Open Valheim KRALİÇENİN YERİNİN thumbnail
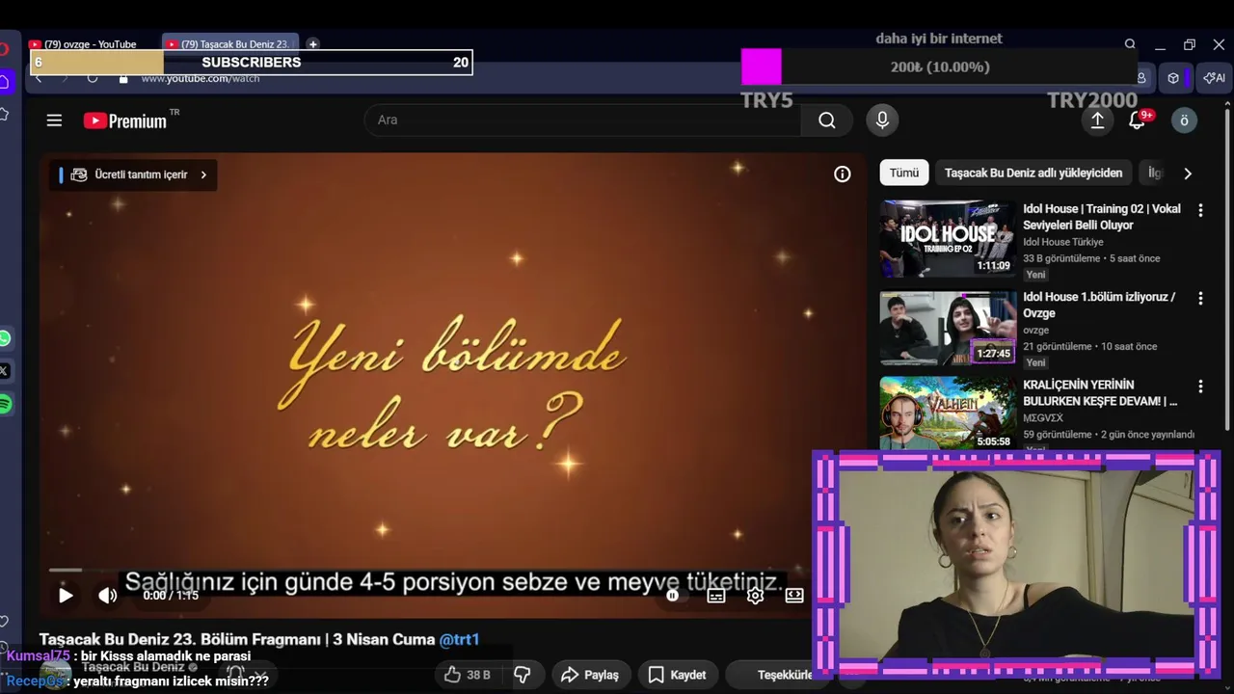1234x694 pixels. 948,414
